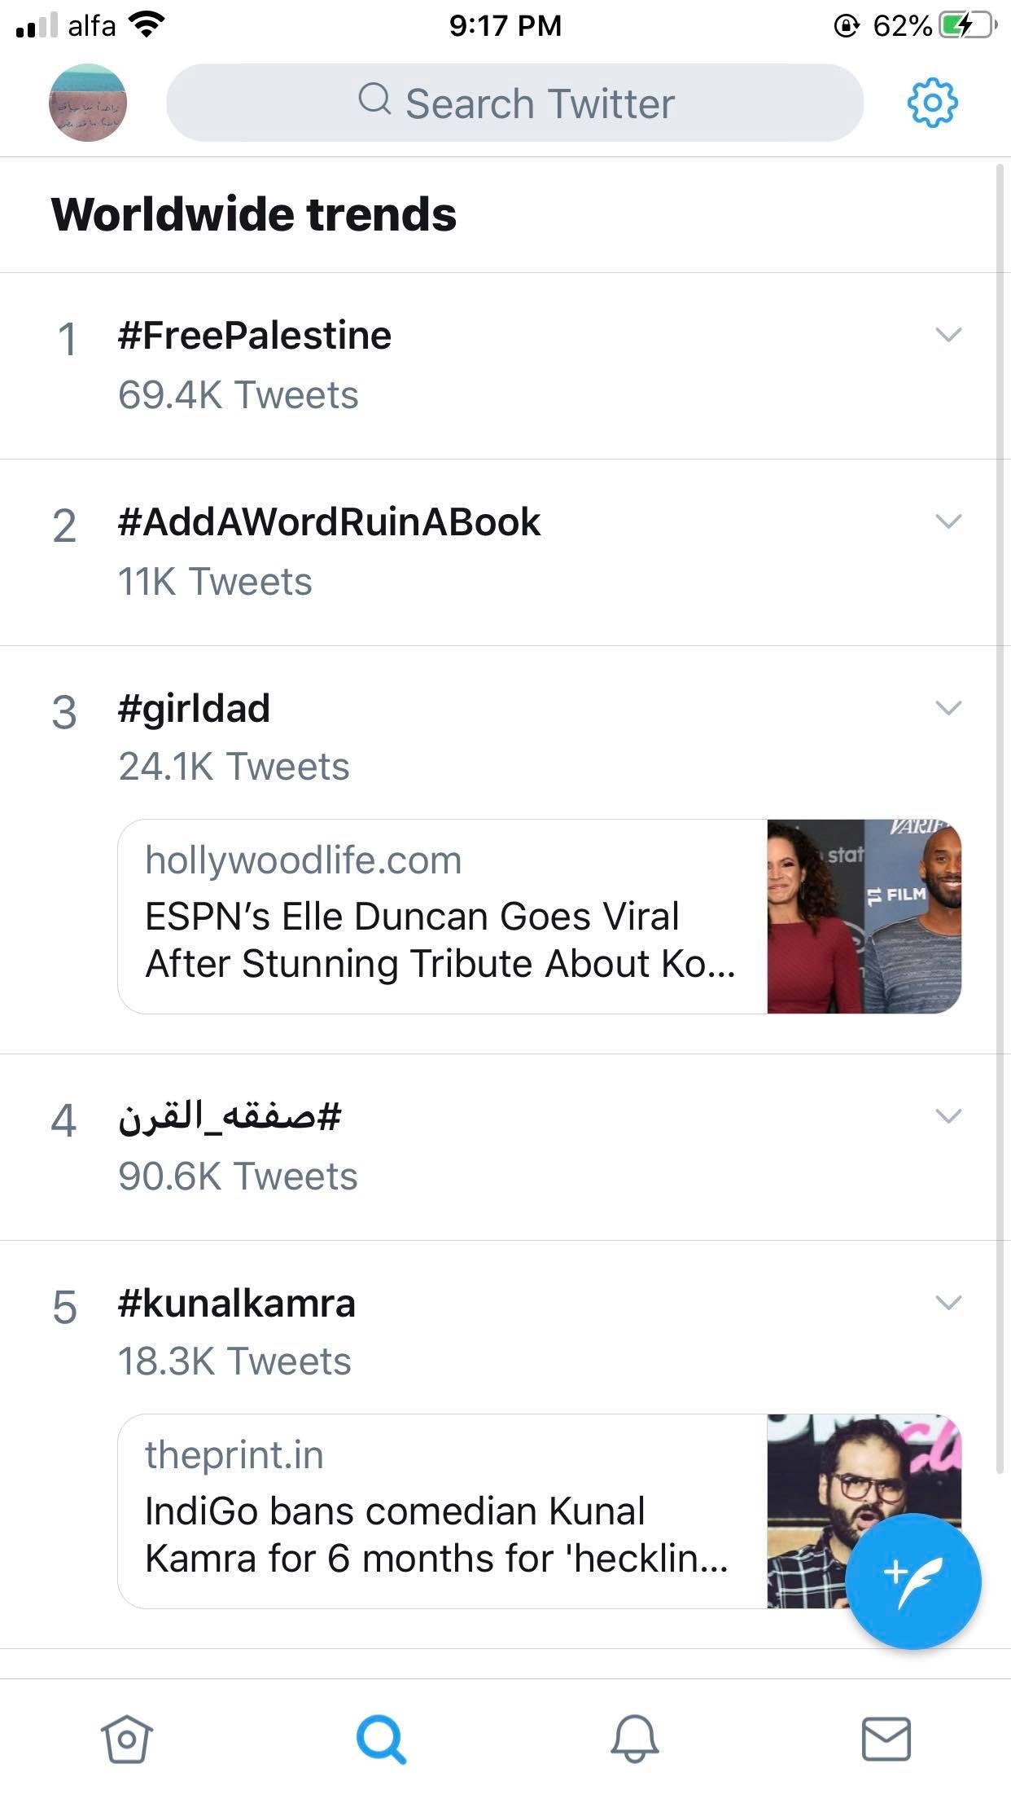Viewport: 1011px width, 1799px height.
Task: Select the Search magnifier tab
Action: point(380,1740)
